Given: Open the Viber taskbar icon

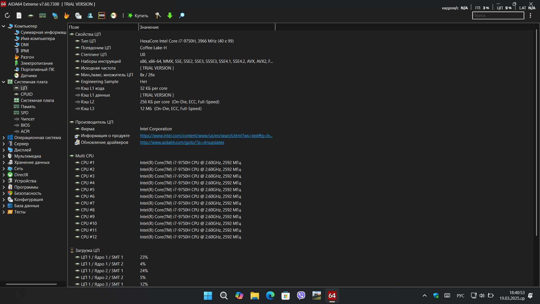Looking at the screenshot, I should point(301,296).
